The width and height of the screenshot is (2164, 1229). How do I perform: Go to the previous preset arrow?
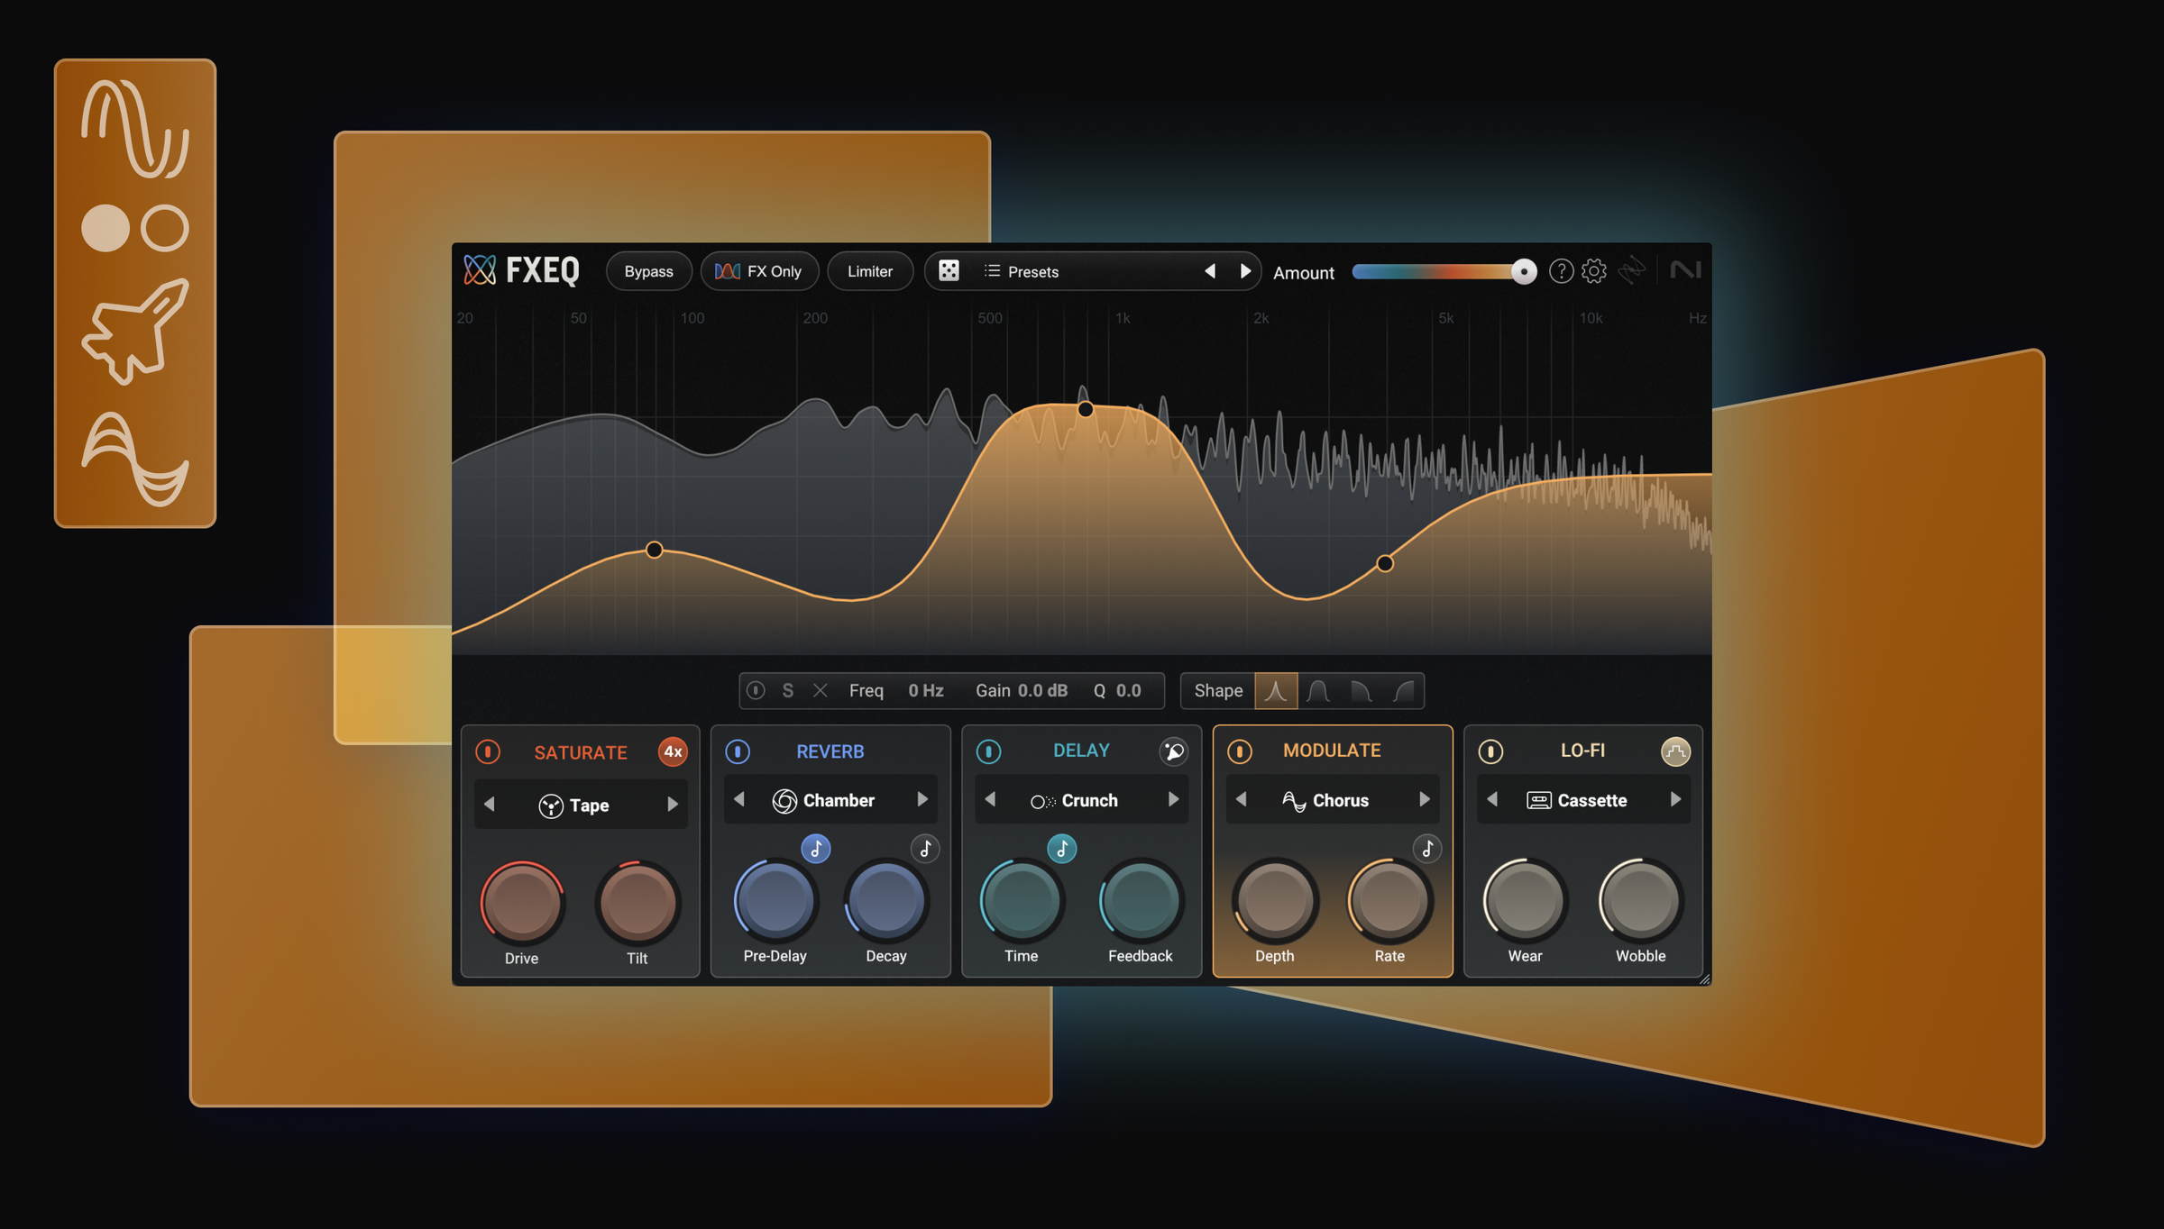(1210, 271)
